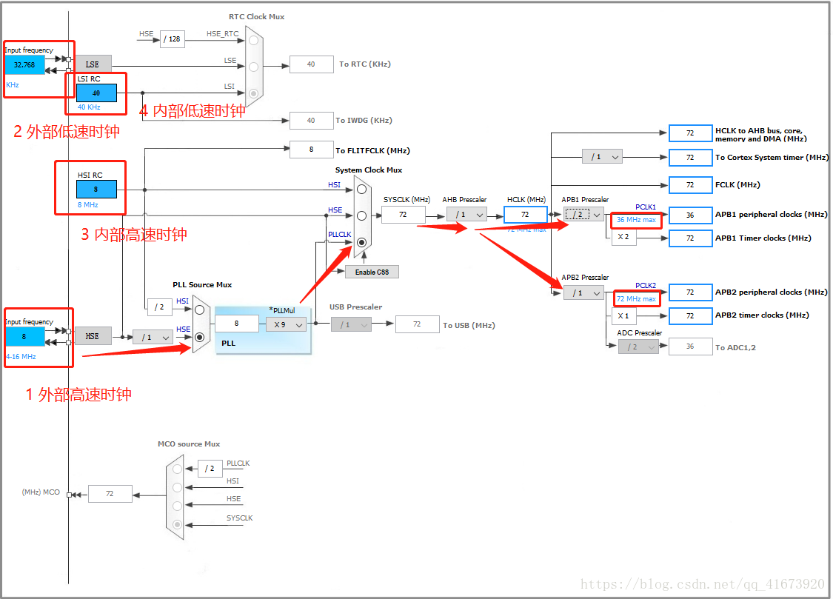Select PLLCLK in System Clock Mux
This screenshot has height=599, width=833.
(x=361, y=242)
